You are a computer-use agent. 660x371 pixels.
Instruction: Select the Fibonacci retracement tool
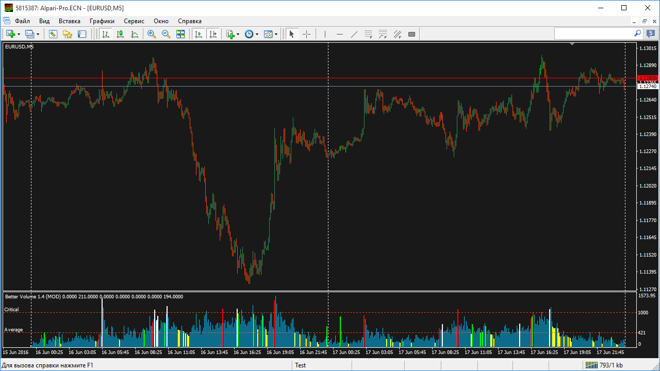tap(368, 34)
